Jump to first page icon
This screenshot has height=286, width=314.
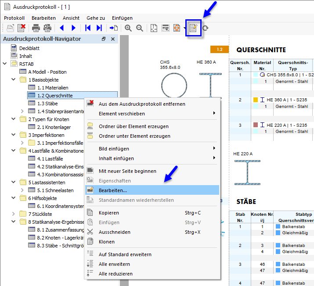pos(88,28)
